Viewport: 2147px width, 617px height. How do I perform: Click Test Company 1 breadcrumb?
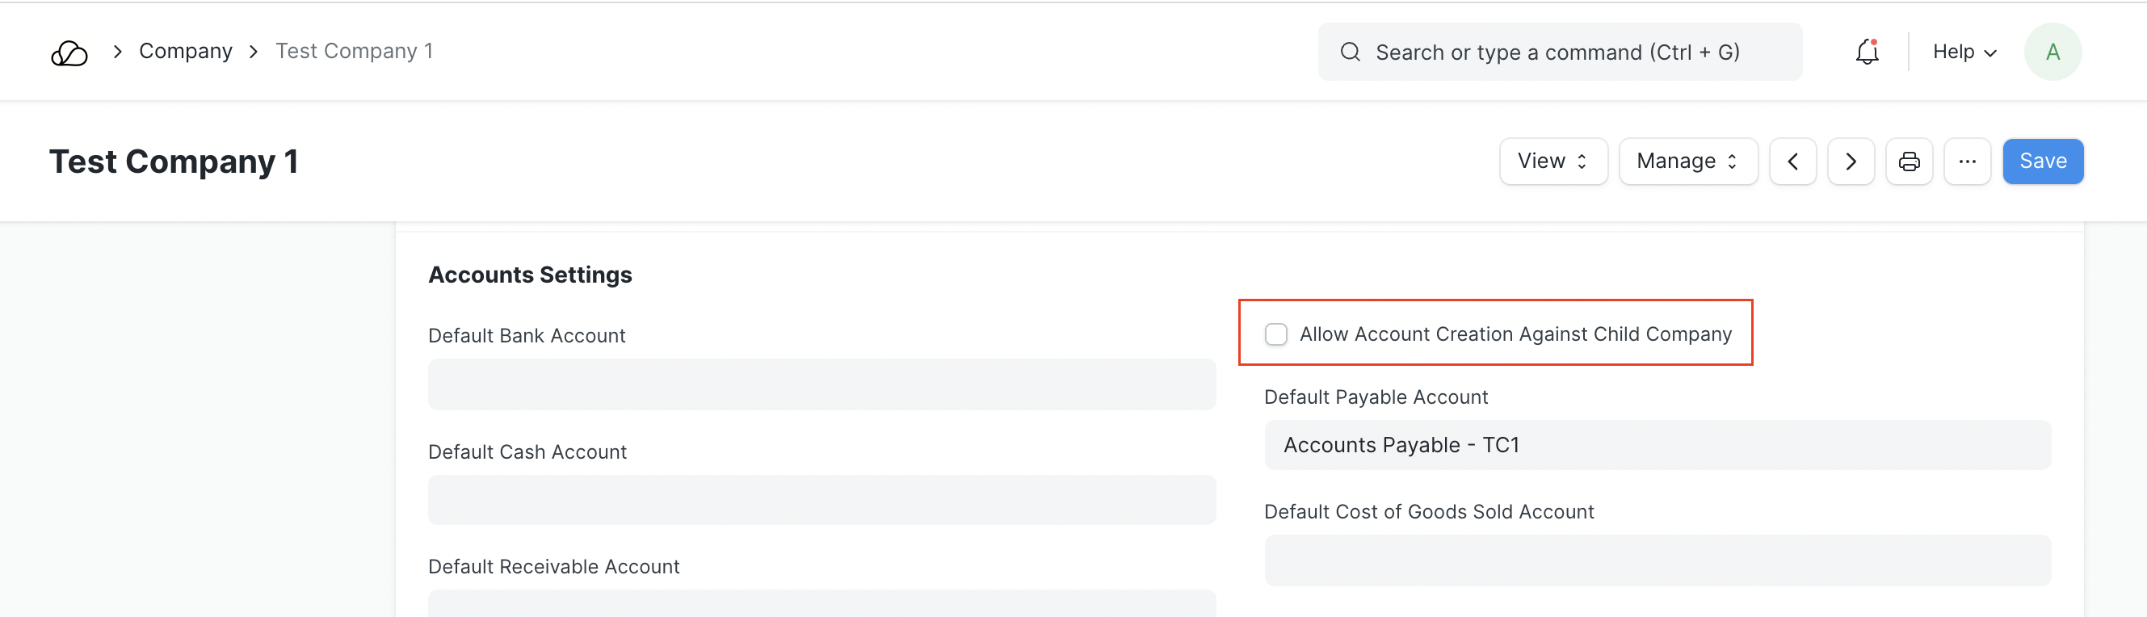[355, 52]
